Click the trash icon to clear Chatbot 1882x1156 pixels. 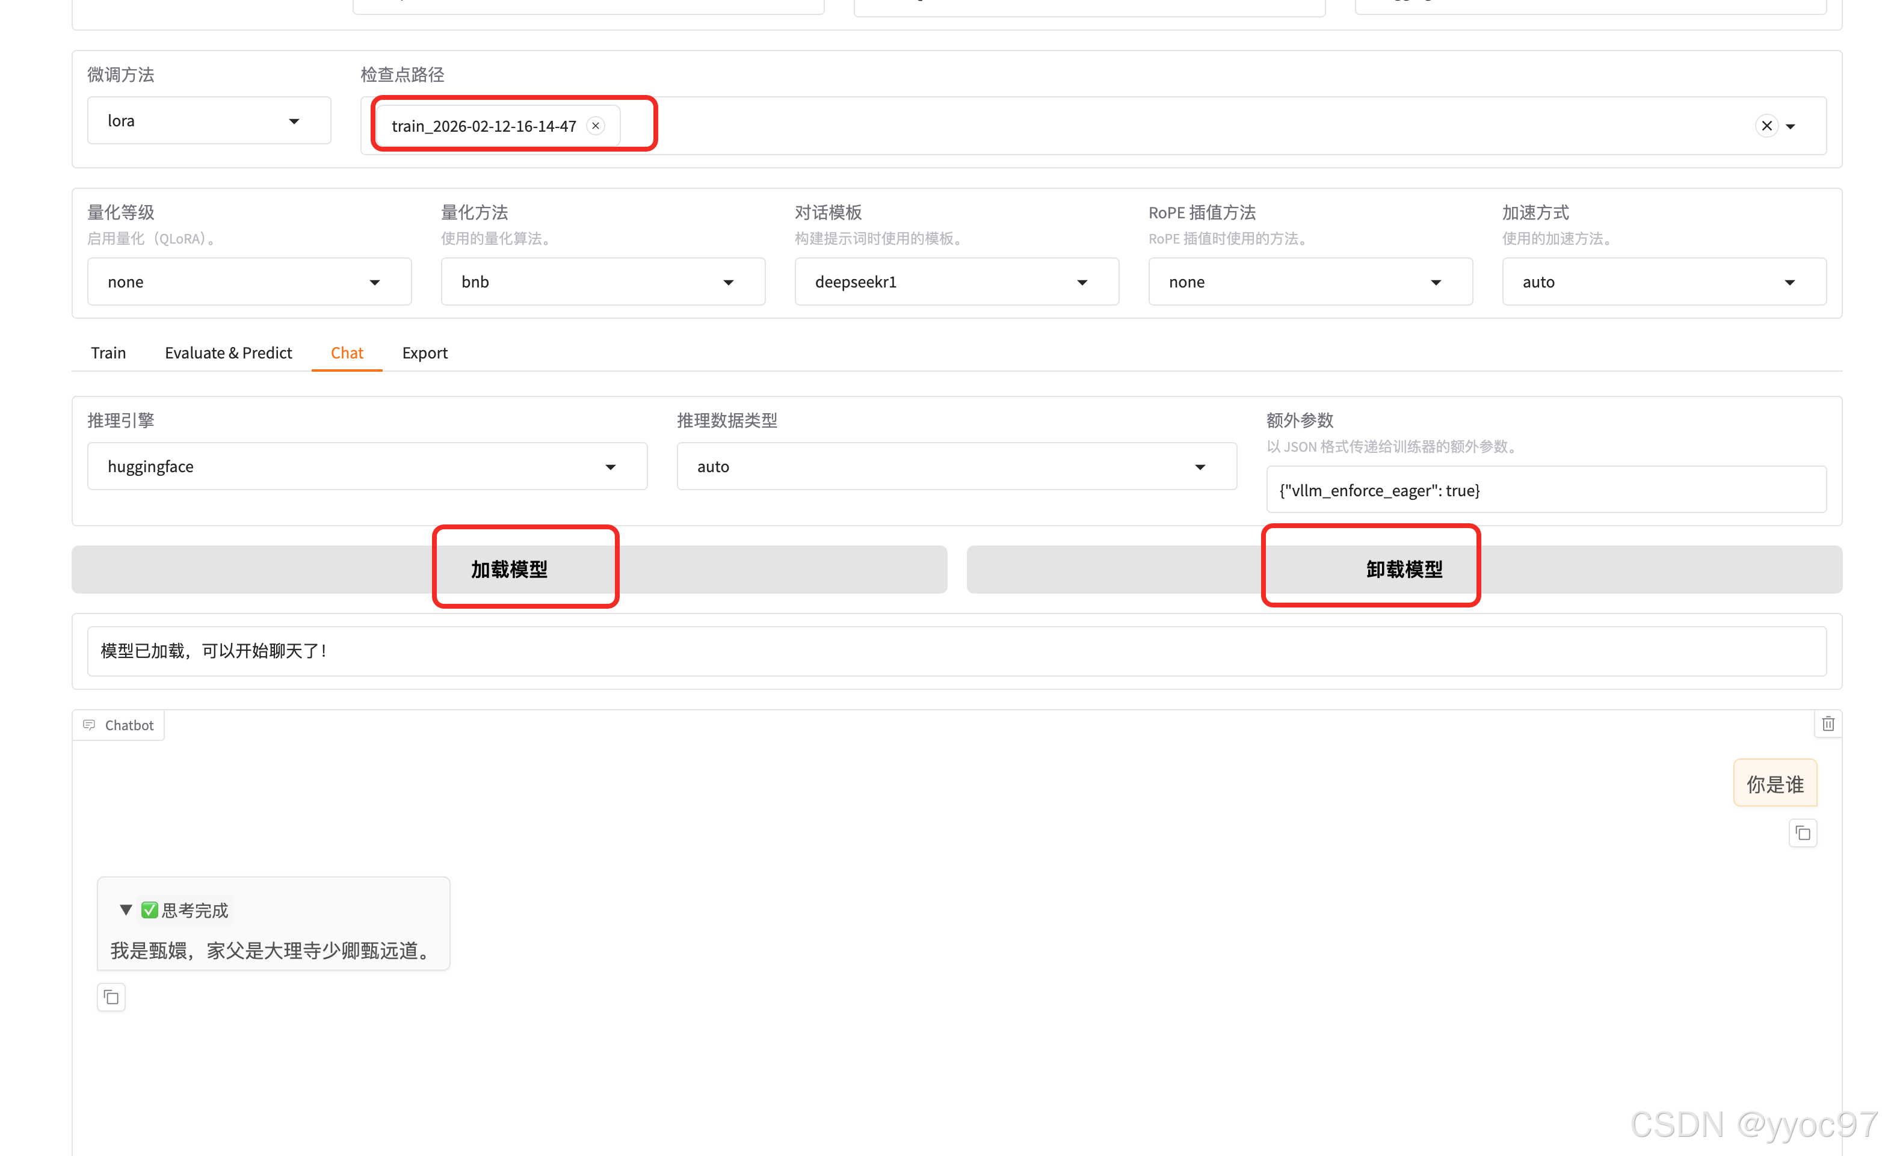1828,724
